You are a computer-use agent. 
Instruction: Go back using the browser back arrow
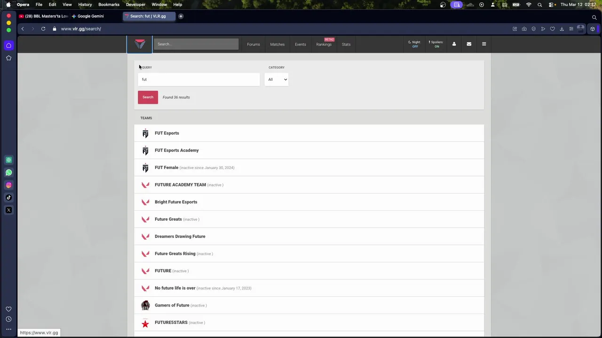[22, 29]
